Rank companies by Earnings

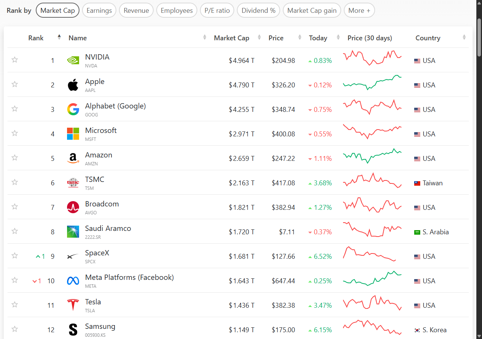(x=99, y=11)
